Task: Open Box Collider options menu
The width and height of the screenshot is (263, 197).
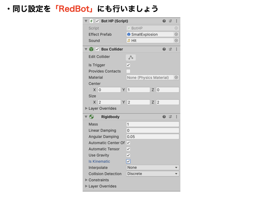Action: (x=176, y=49)
